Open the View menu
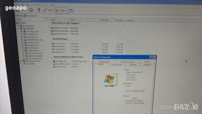The image size is (202, 114). click(28, 4)
